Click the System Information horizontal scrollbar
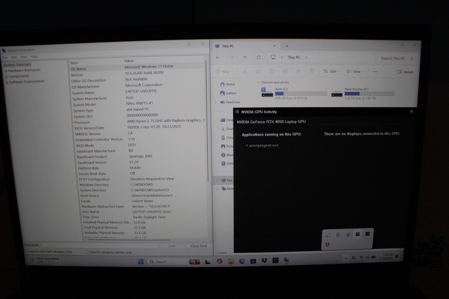The width and height of the screenshot is (449, 299). [129, 240]
